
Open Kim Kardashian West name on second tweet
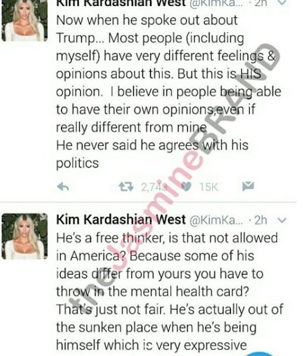click(x=121, y=220)
